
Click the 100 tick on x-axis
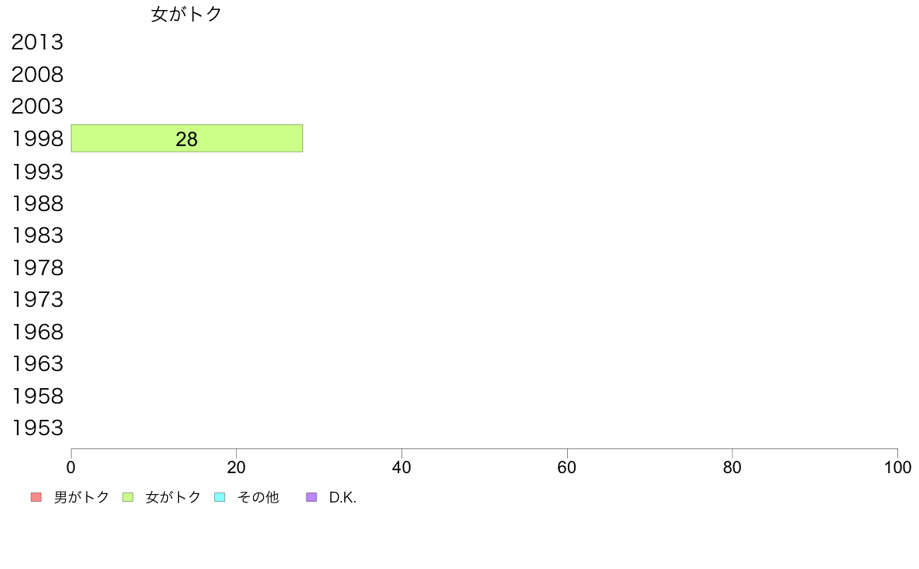897,468
